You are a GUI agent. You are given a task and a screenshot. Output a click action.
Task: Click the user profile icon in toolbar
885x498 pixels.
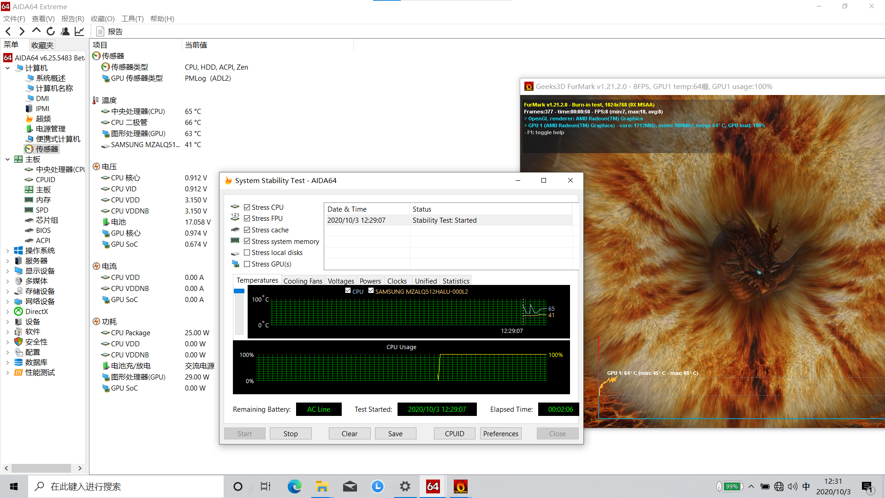[65, 31]
